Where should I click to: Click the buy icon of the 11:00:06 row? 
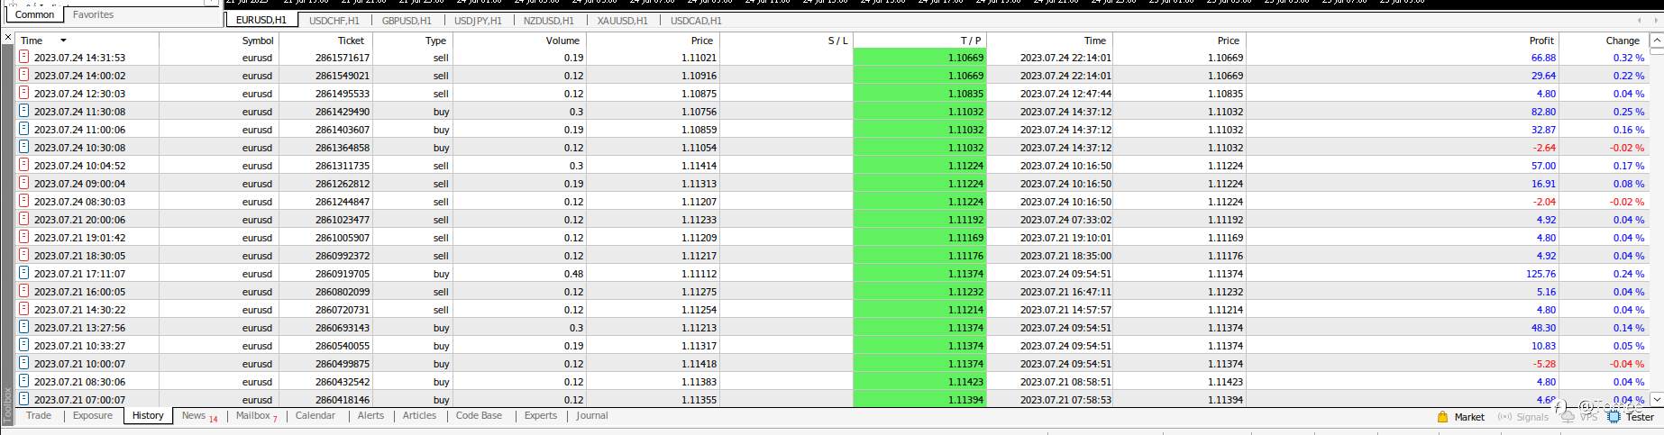pyautogui.click(x=24, y=129)
